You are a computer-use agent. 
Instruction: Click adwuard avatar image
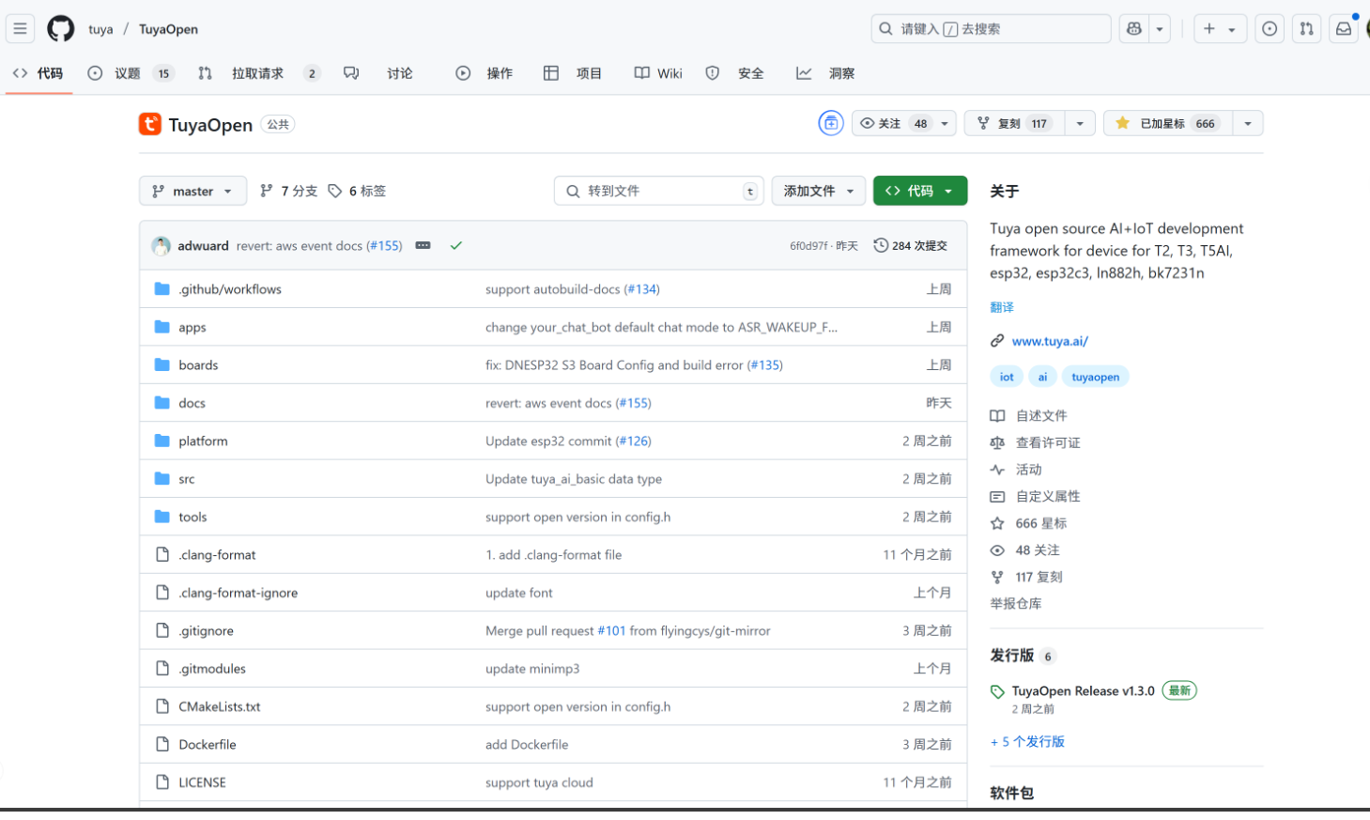tap(162, 245)
